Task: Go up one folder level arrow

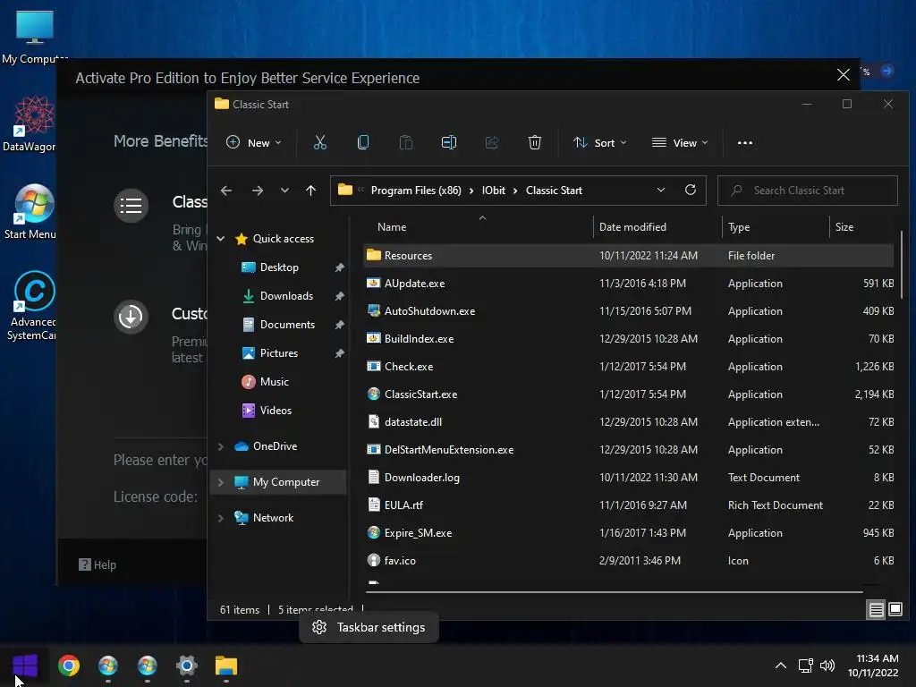Action: coord(310,191)
